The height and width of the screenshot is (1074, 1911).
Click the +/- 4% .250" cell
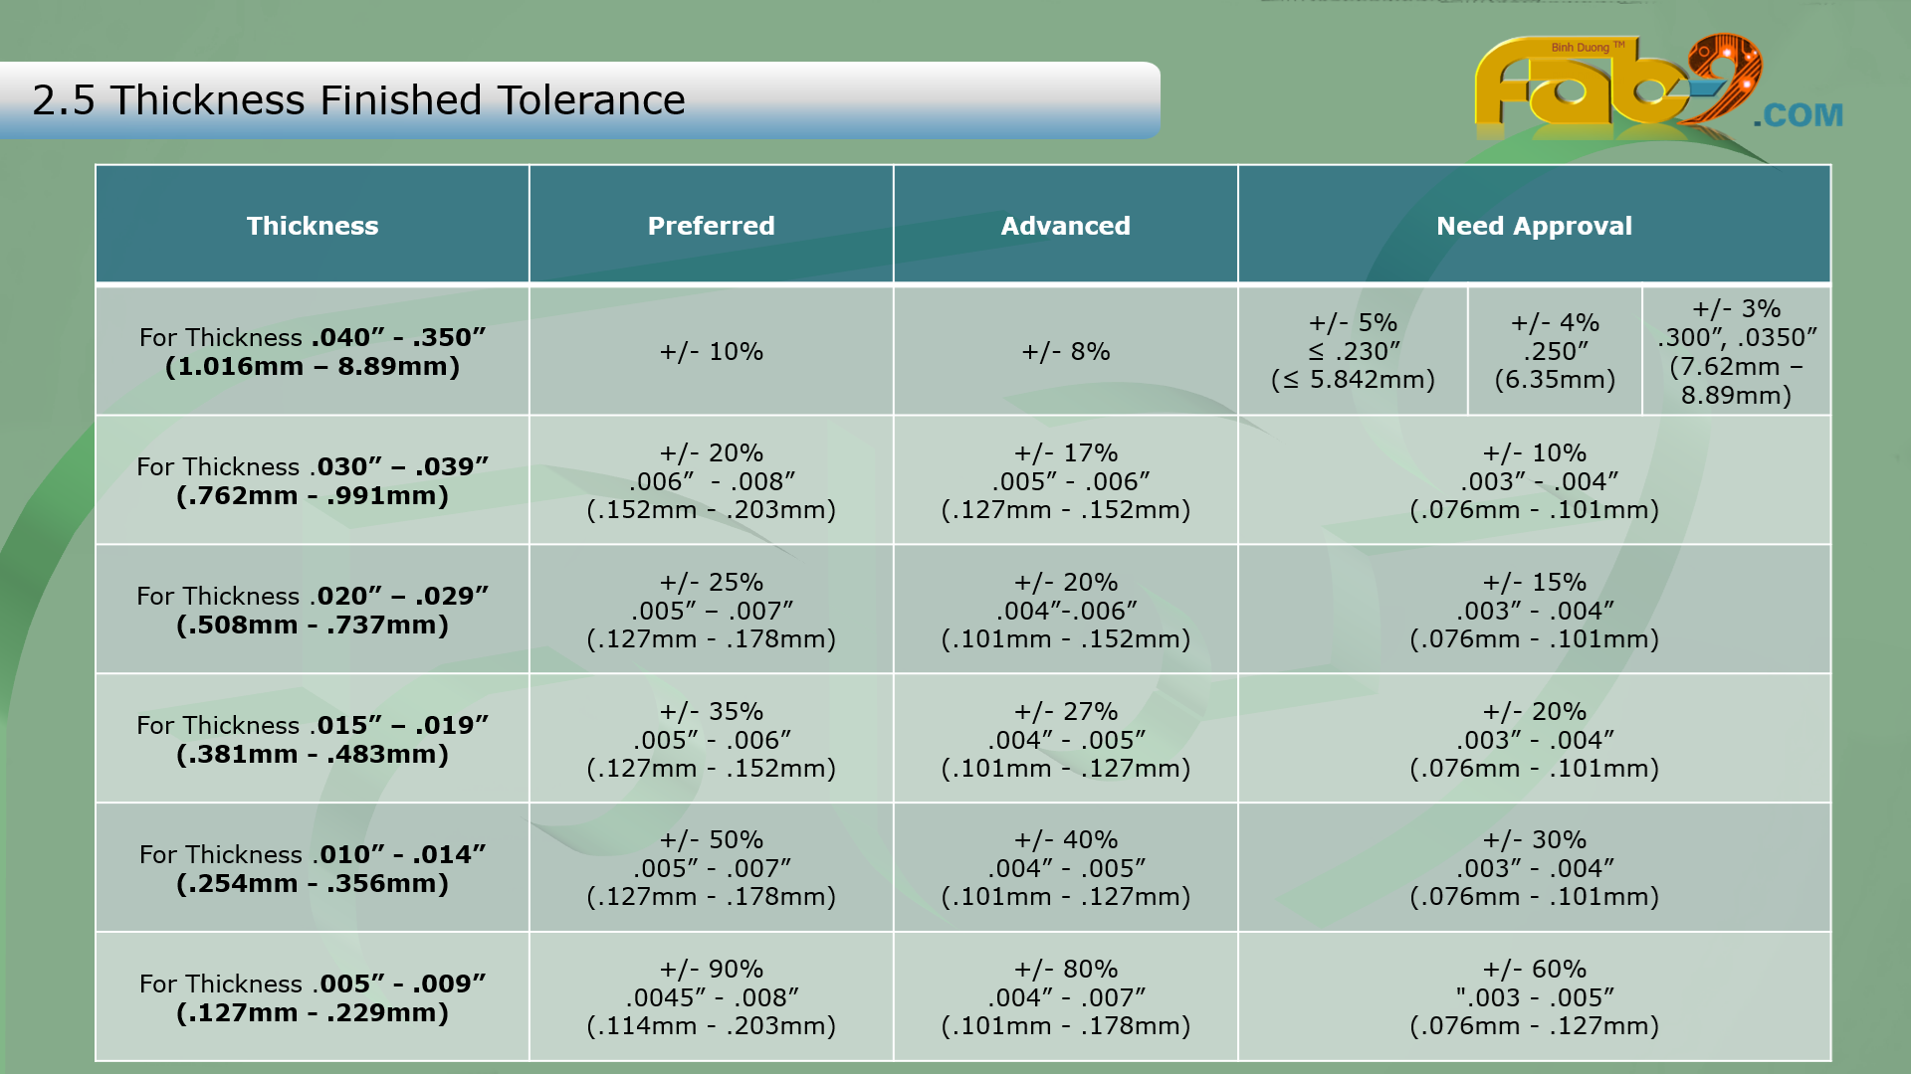click(1555, 351)
